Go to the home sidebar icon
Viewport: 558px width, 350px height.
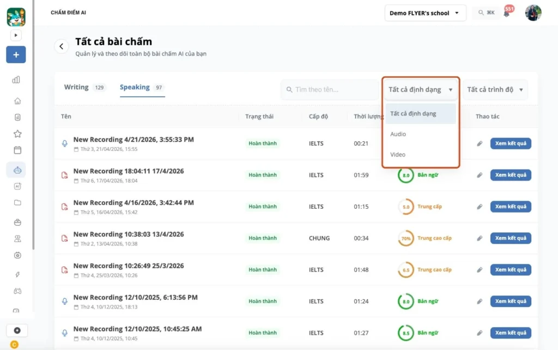(17, 101)
